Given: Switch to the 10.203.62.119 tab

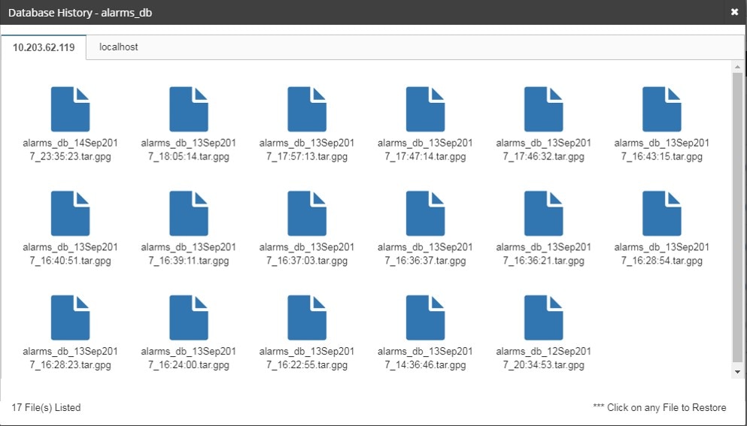Looking at the screenshot, I should coord(44,47).
